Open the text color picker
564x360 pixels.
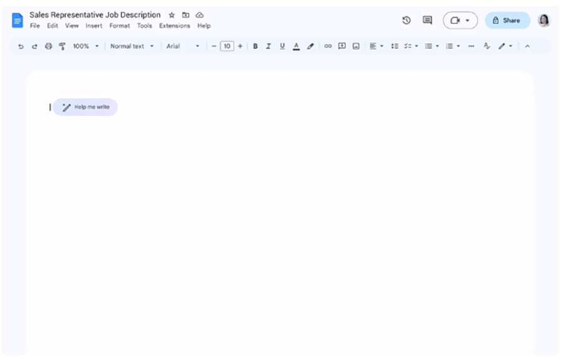(296, 46)
